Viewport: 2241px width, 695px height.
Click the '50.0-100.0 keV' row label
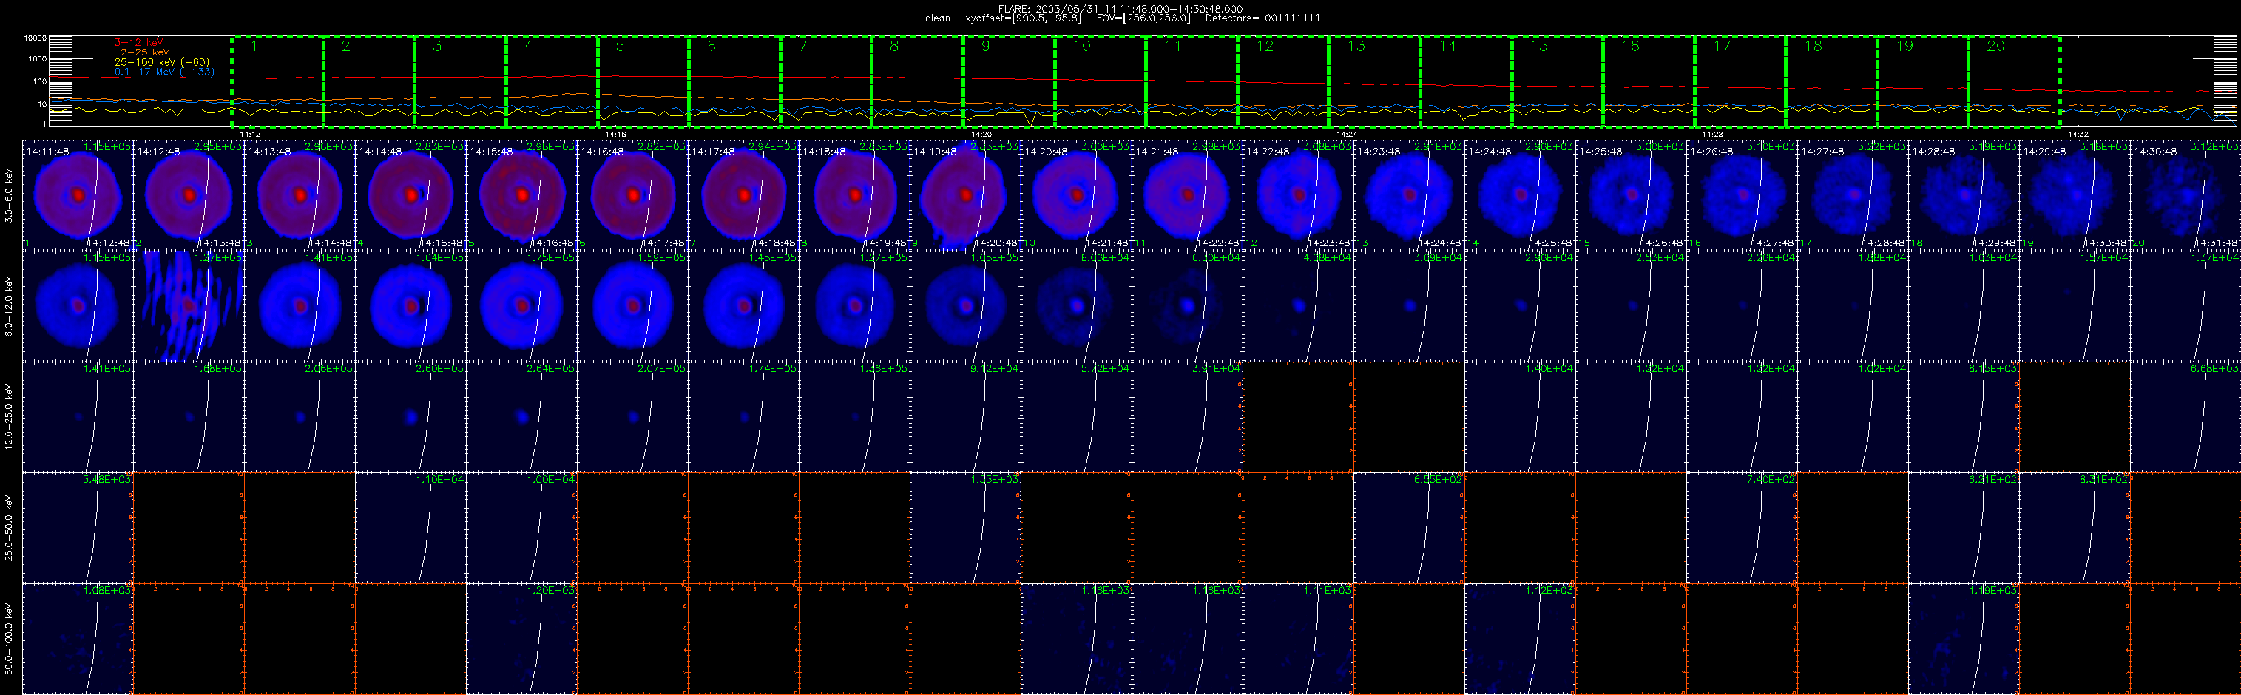coord(10,640)
